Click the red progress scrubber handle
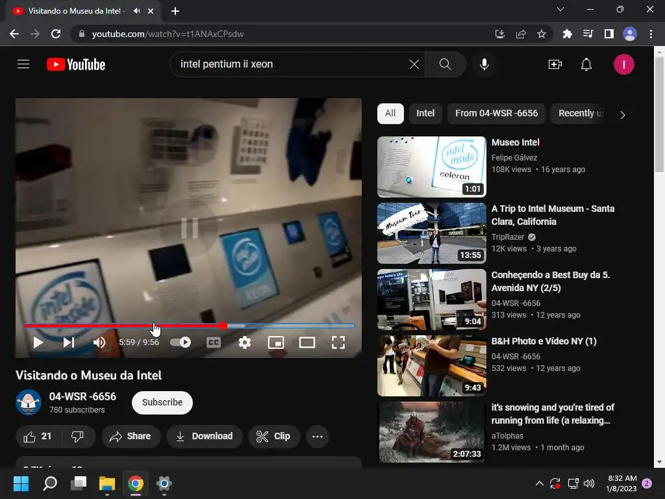665x499 pixels. [223, 326]
